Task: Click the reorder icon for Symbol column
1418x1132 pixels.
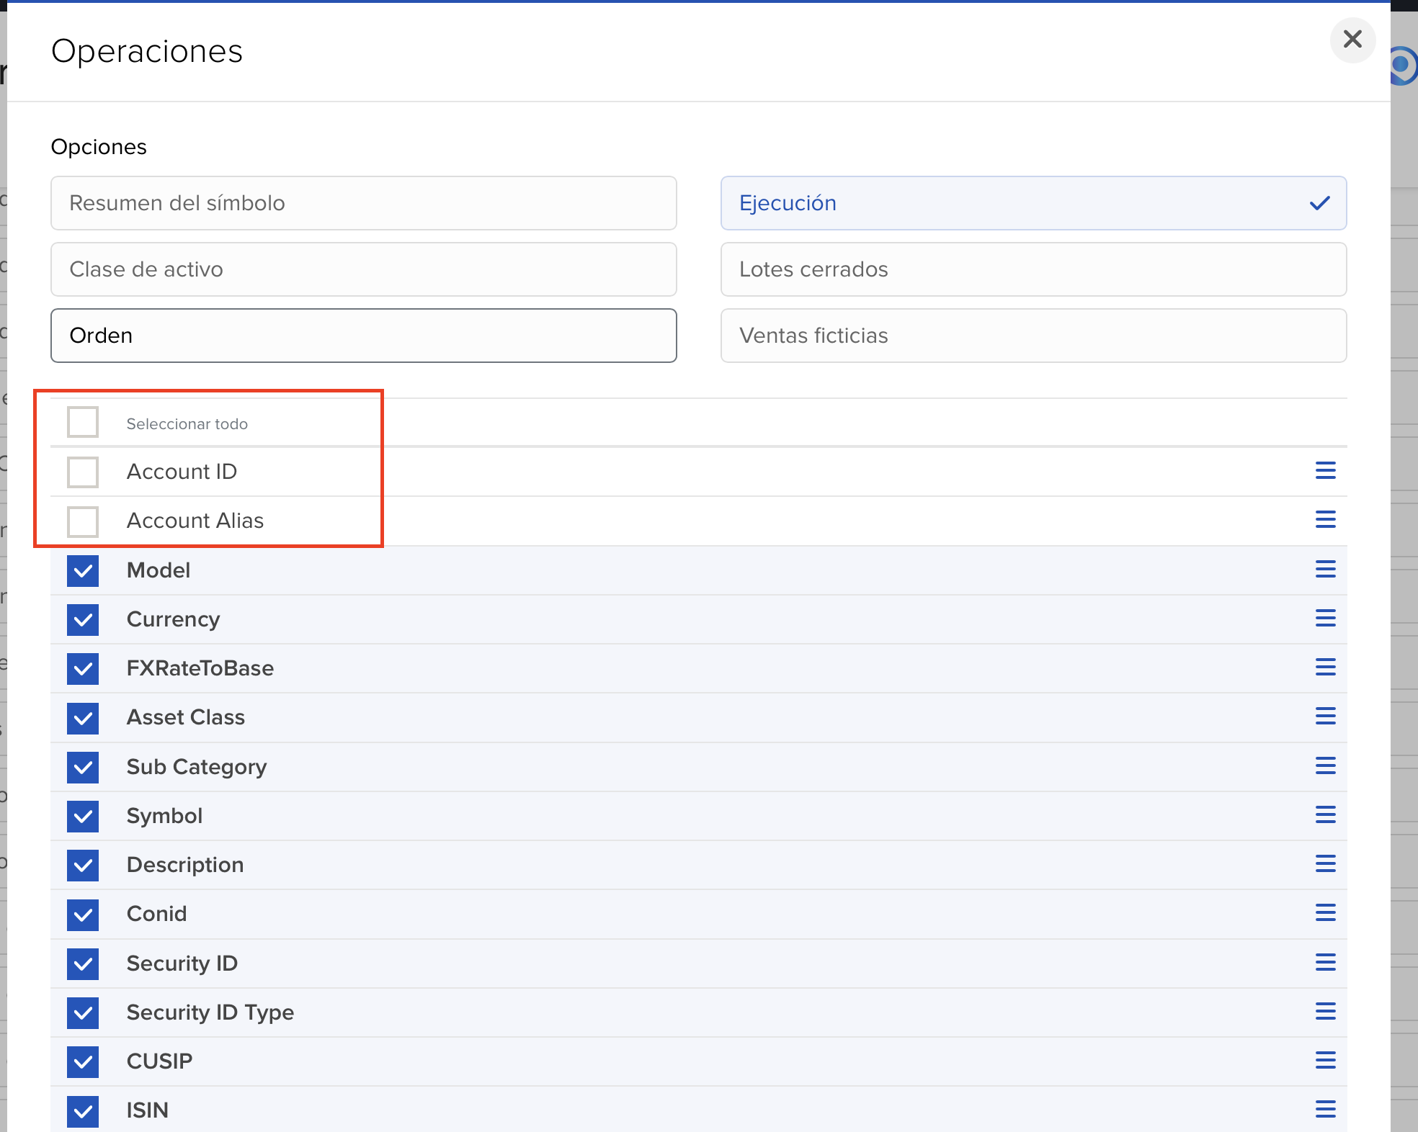Action: pos(1326,815)
